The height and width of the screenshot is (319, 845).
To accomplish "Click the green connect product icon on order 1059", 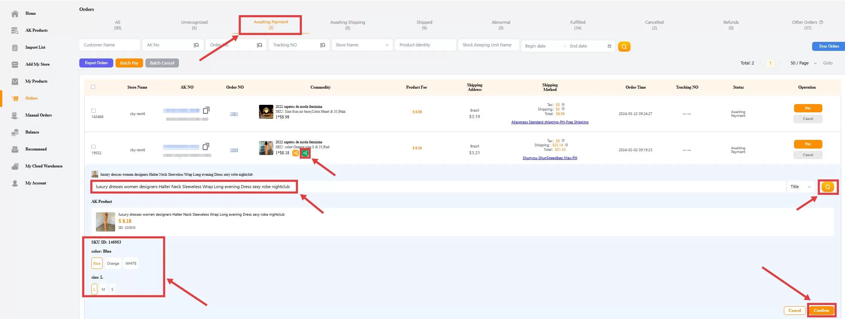I will tap(305, 153).
